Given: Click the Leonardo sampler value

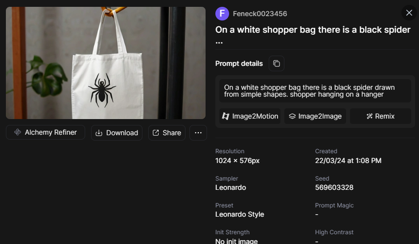Looking at the screenshot, I should tap(231, 187).
